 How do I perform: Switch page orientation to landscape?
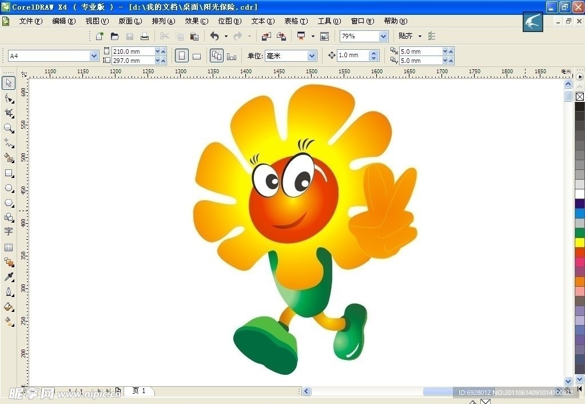click(197, 56)
